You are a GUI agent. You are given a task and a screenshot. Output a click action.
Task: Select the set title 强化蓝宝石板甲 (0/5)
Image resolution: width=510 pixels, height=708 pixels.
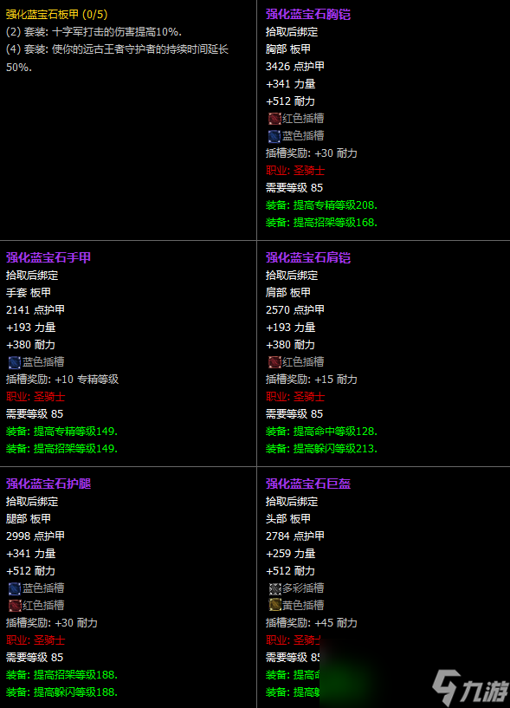[57, 15]
